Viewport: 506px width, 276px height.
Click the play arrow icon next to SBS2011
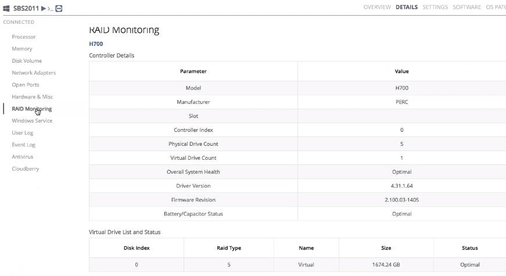coord(44,8)
